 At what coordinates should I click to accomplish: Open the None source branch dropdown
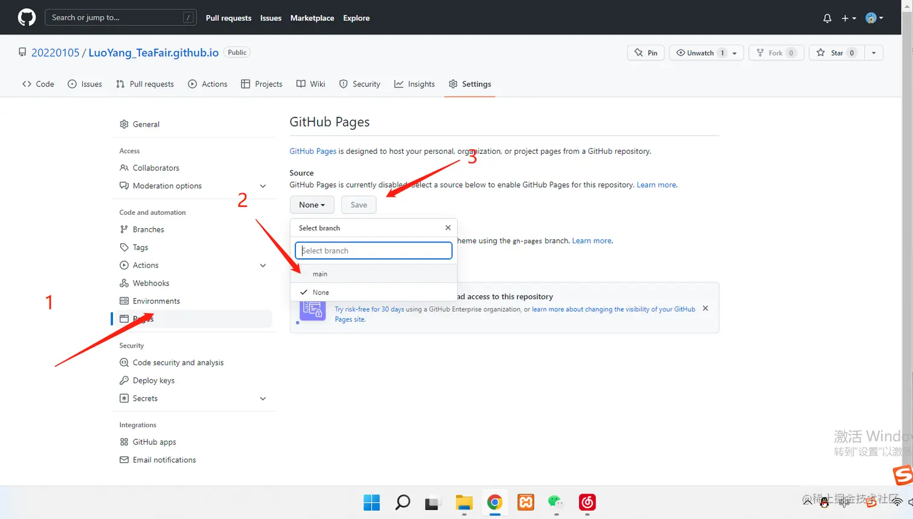pos(312,205)
